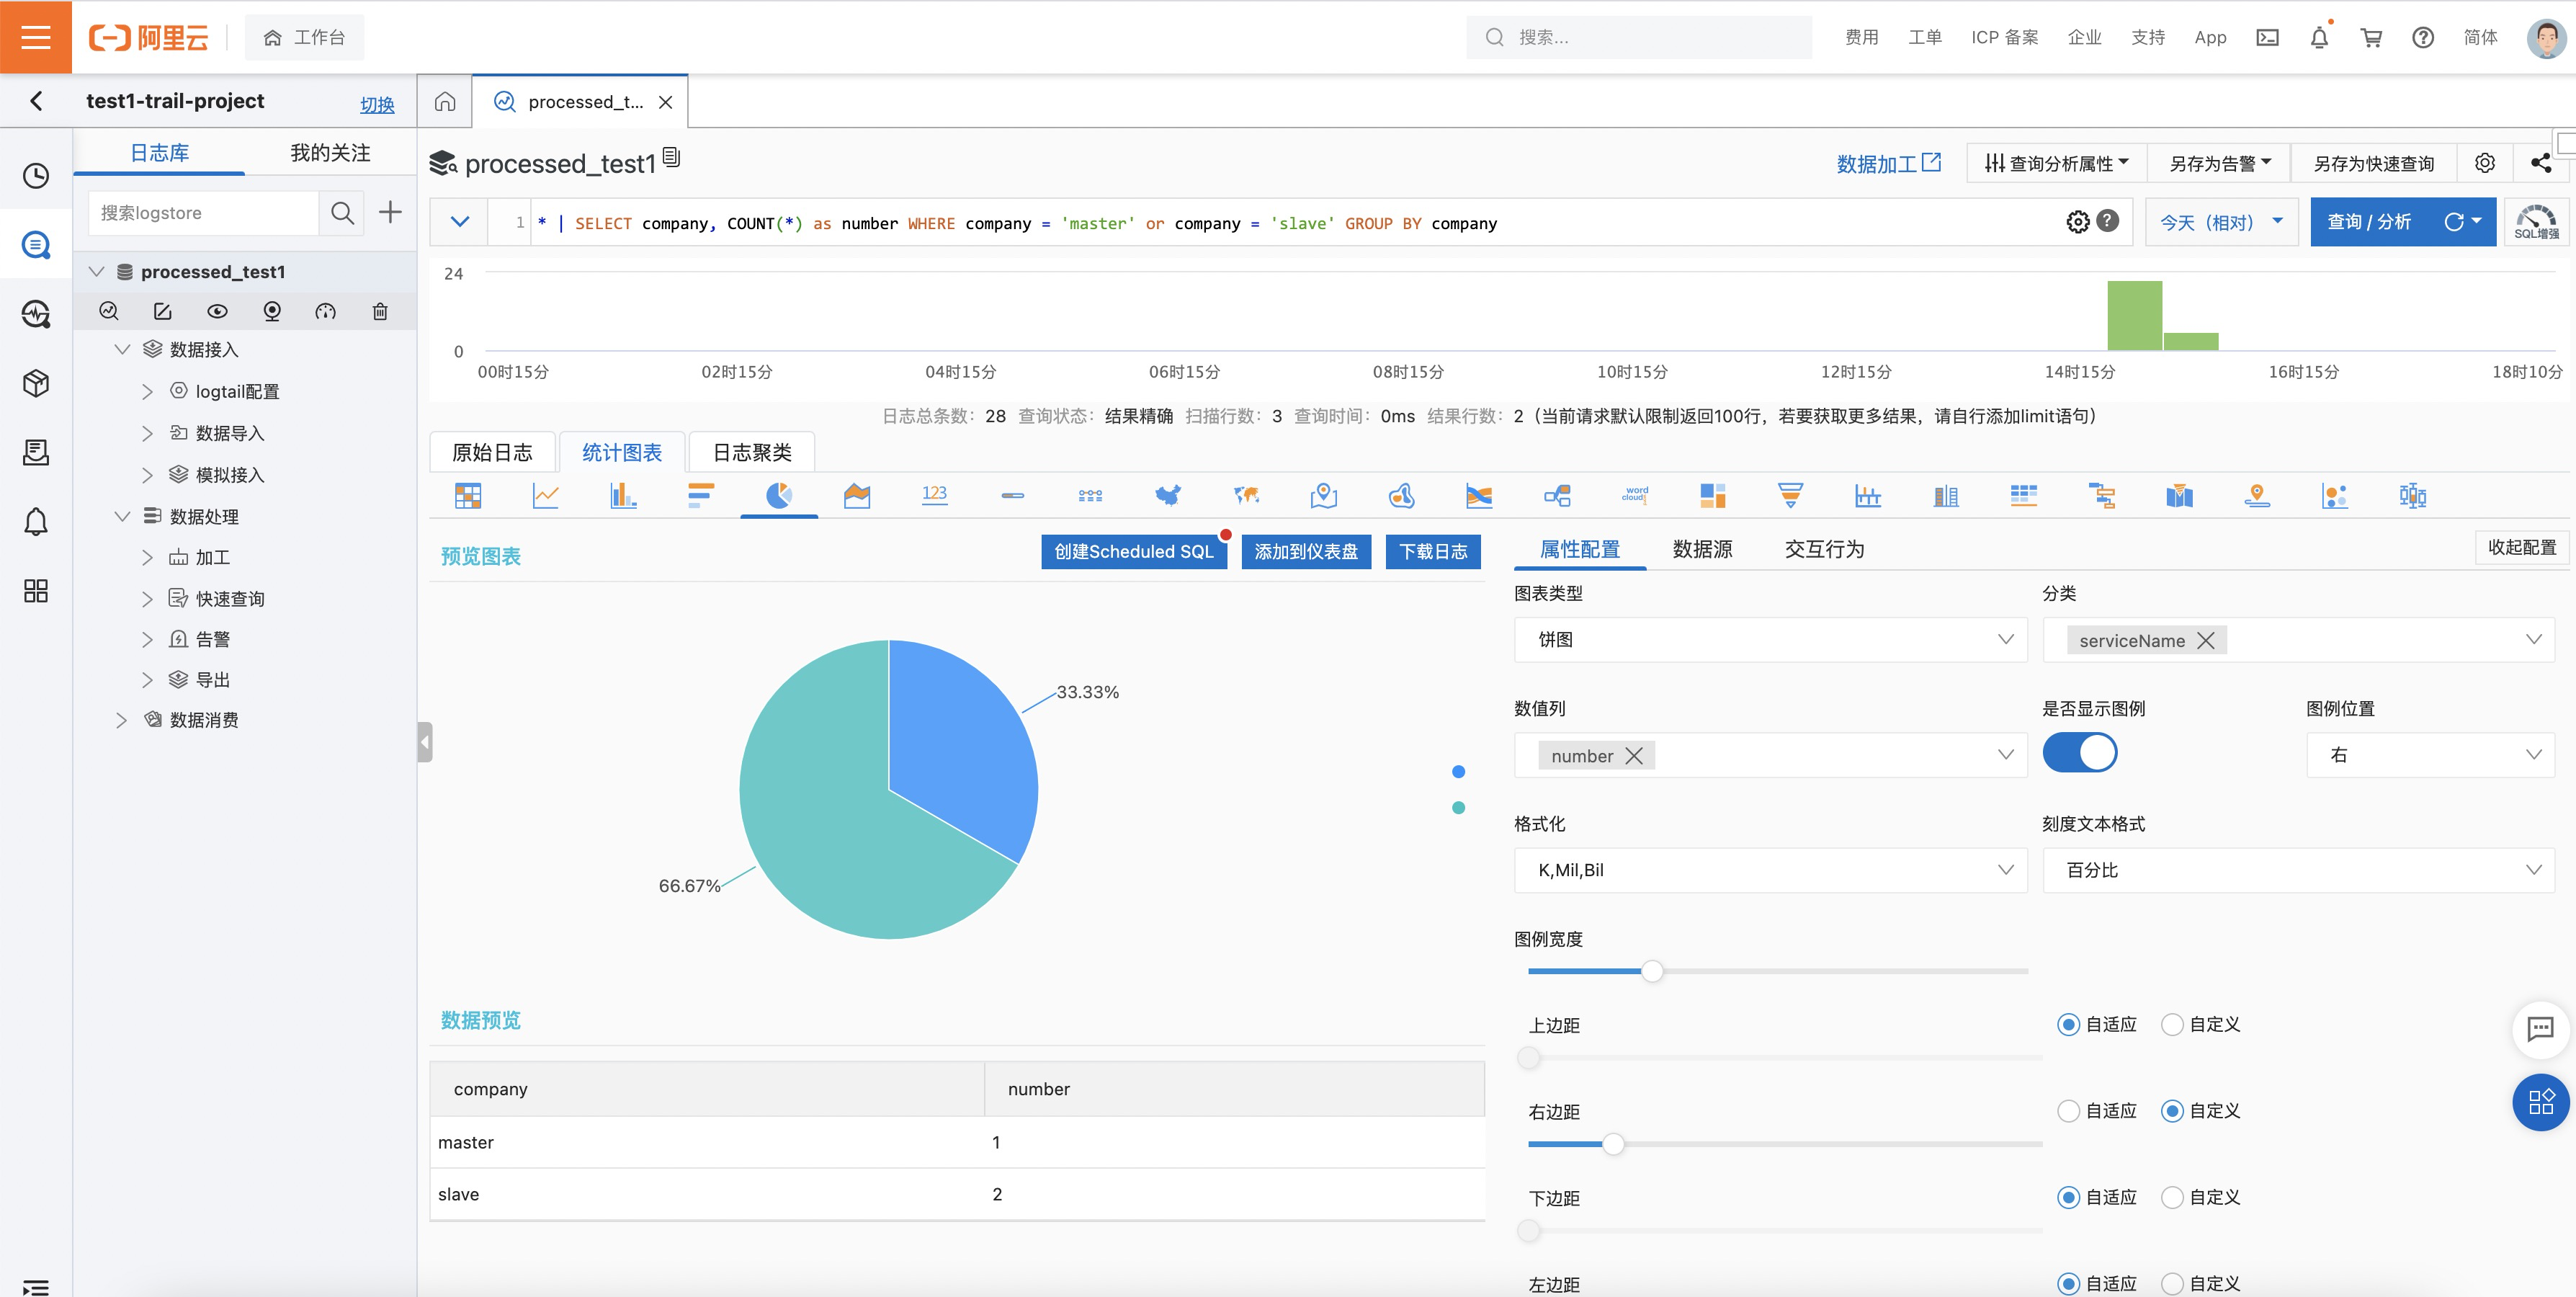
Task: Click the China map chart icon
Action: (x=1168, y=495)
